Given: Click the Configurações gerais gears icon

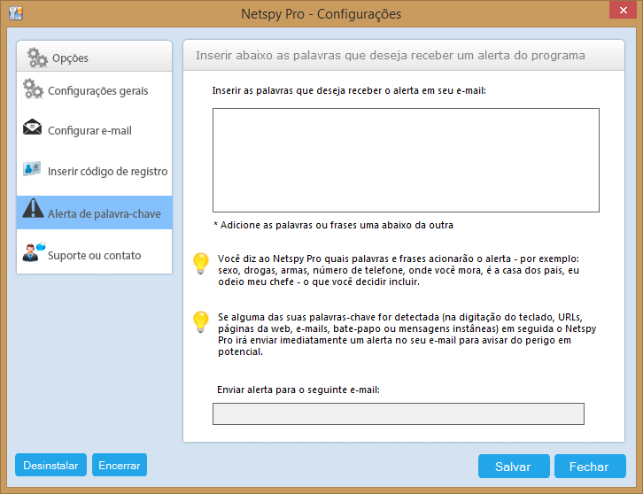Looking at the screenshot, I should pos(33,89).
